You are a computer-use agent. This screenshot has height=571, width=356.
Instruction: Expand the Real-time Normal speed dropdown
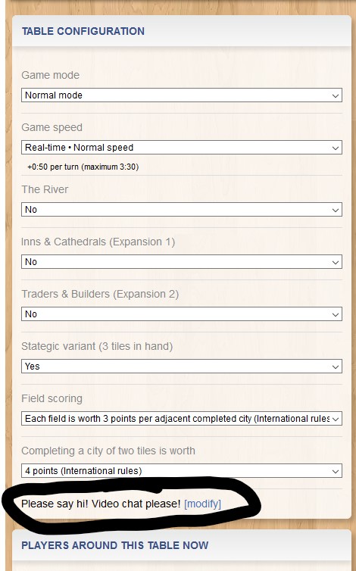point(182,148)
